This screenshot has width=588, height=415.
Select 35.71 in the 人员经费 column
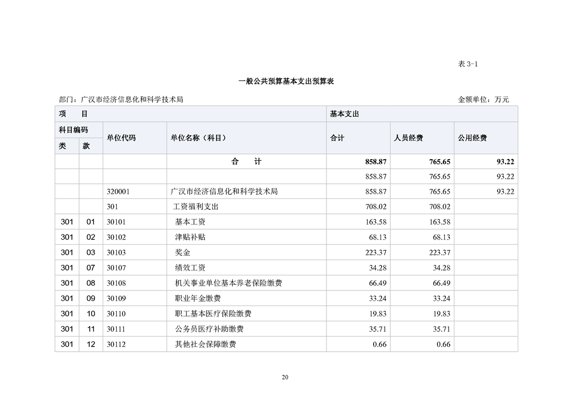point(441,330)
